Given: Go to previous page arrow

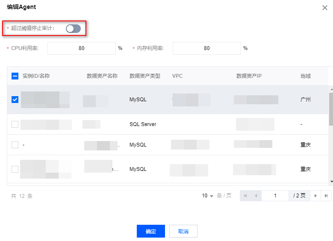Looking at the screenshot, I should tap(256, 196).
